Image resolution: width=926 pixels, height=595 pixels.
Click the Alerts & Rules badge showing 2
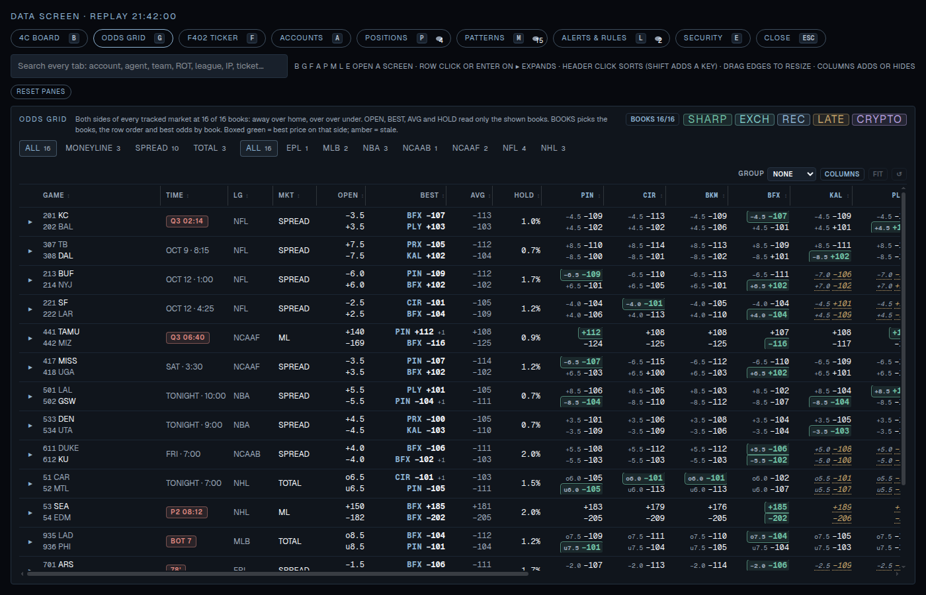(658, 39)
